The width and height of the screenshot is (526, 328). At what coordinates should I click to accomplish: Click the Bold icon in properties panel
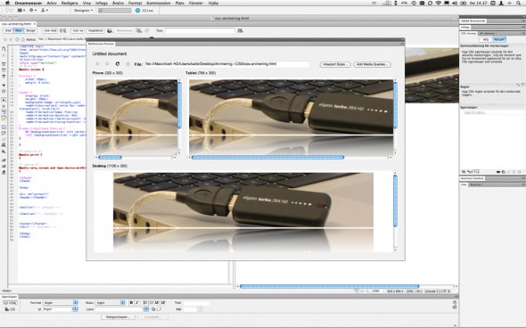point(131,302)
